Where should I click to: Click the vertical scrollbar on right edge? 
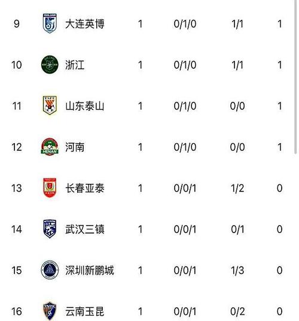click(x=295, y=77)
